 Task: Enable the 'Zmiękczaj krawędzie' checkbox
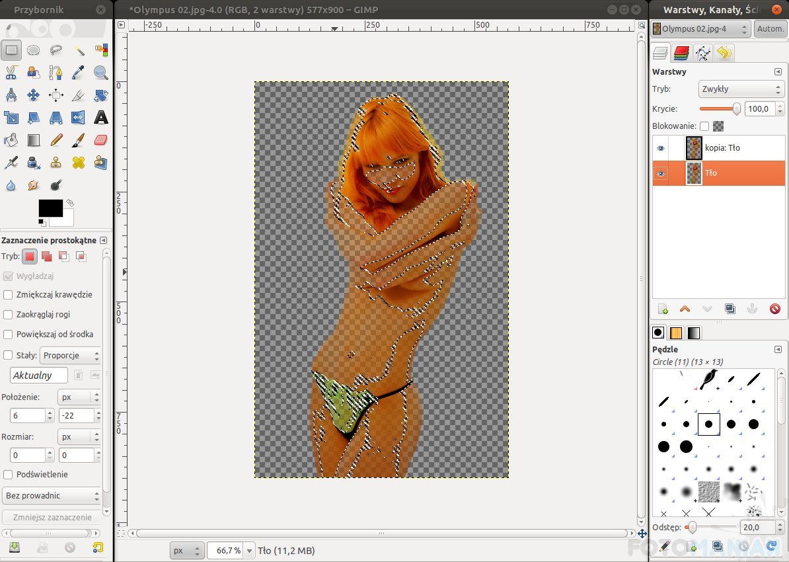click(x=8, y=295)
